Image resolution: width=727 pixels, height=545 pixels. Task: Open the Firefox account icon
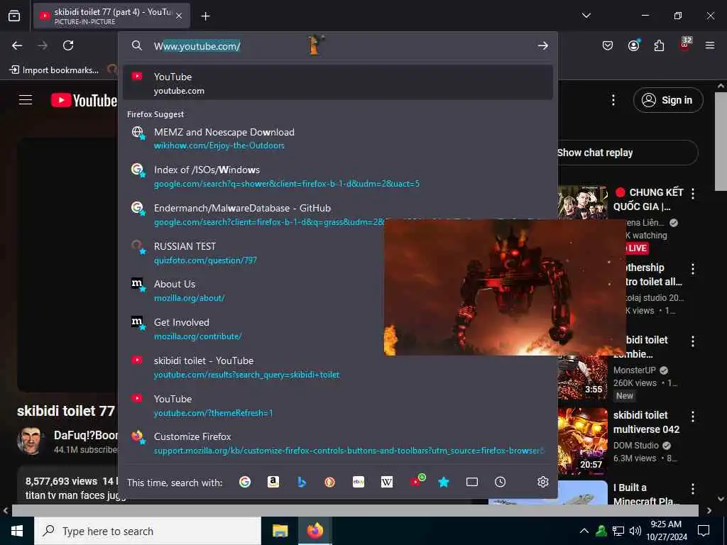(x=633, y=45)
